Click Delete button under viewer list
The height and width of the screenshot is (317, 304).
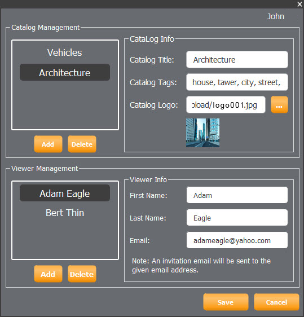point(82,274)
